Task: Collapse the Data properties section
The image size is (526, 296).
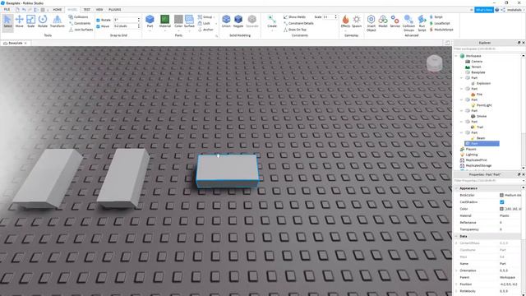Action: pos(456,236)
